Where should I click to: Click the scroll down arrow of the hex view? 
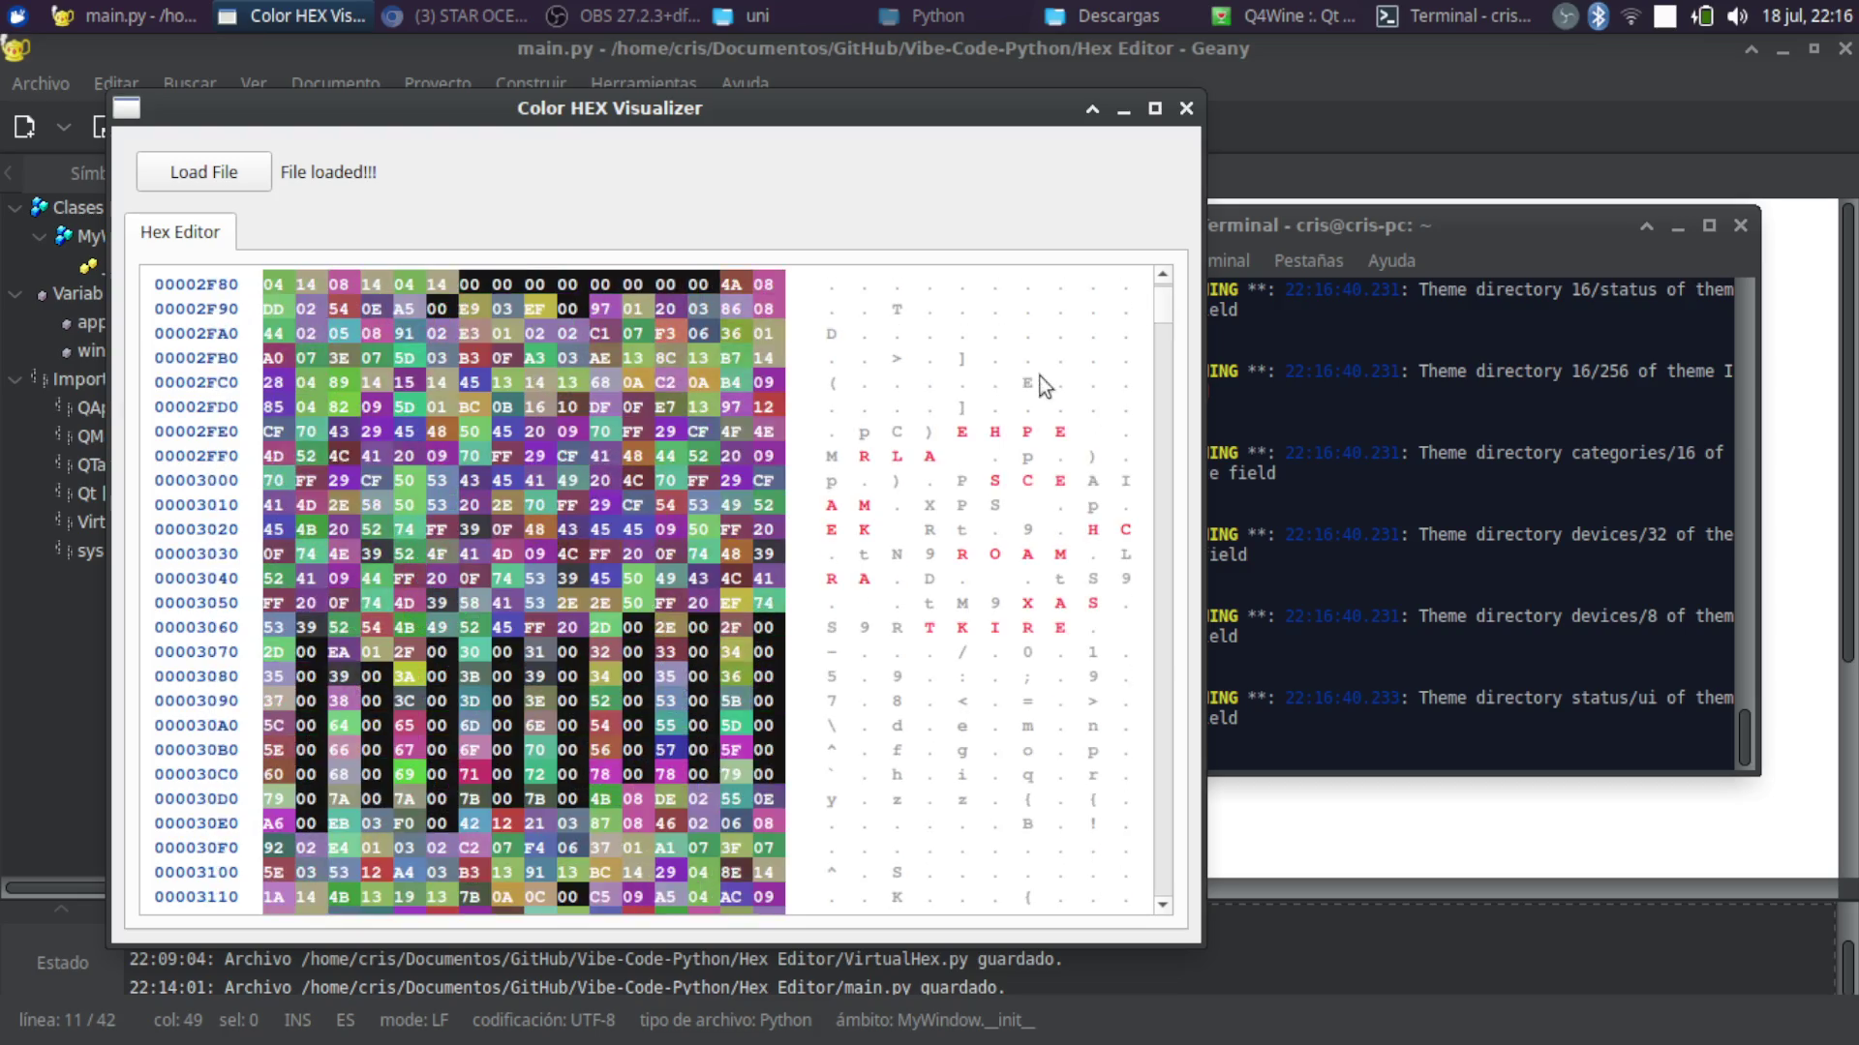point(1163,905)
